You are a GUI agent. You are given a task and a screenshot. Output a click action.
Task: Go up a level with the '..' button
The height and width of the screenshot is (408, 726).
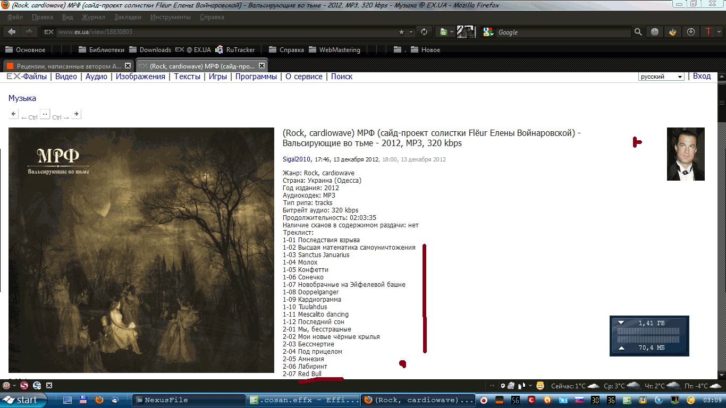45,114
